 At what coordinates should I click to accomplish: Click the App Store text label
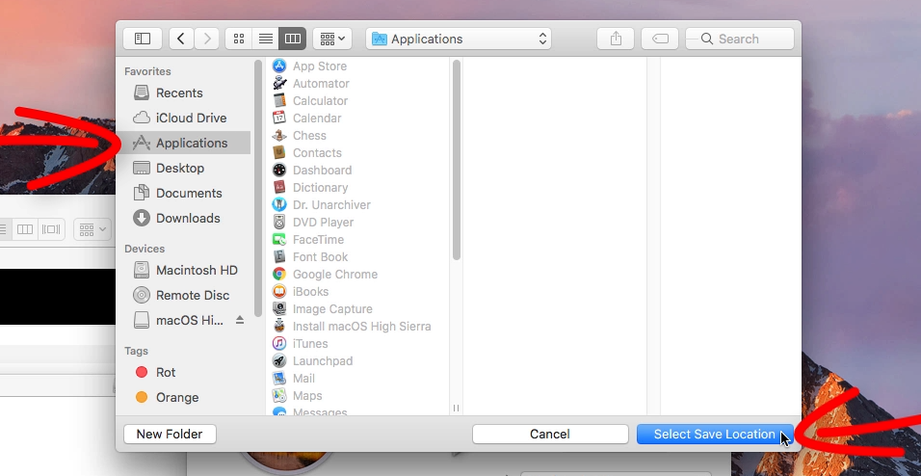pos(320,66)
